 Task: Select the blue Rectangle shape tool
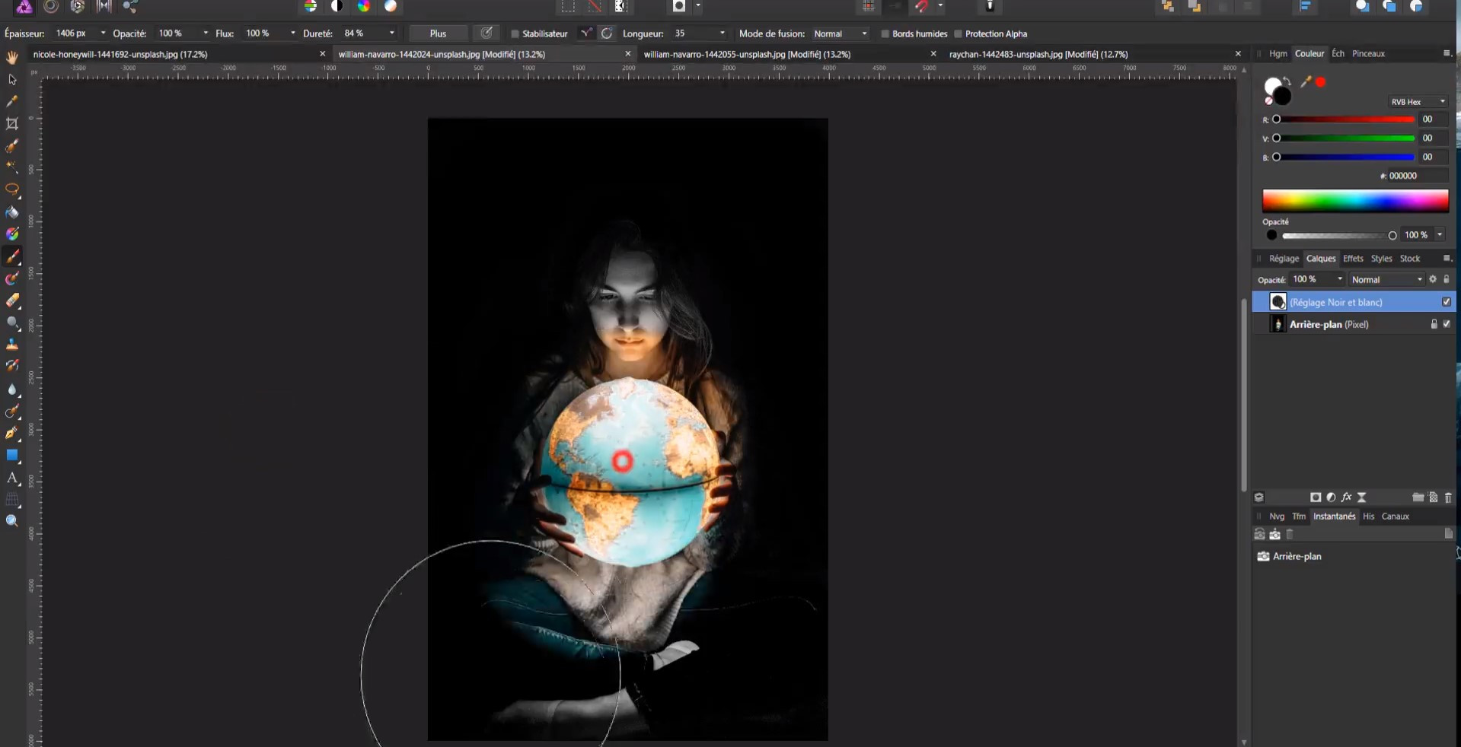point(12,455)
